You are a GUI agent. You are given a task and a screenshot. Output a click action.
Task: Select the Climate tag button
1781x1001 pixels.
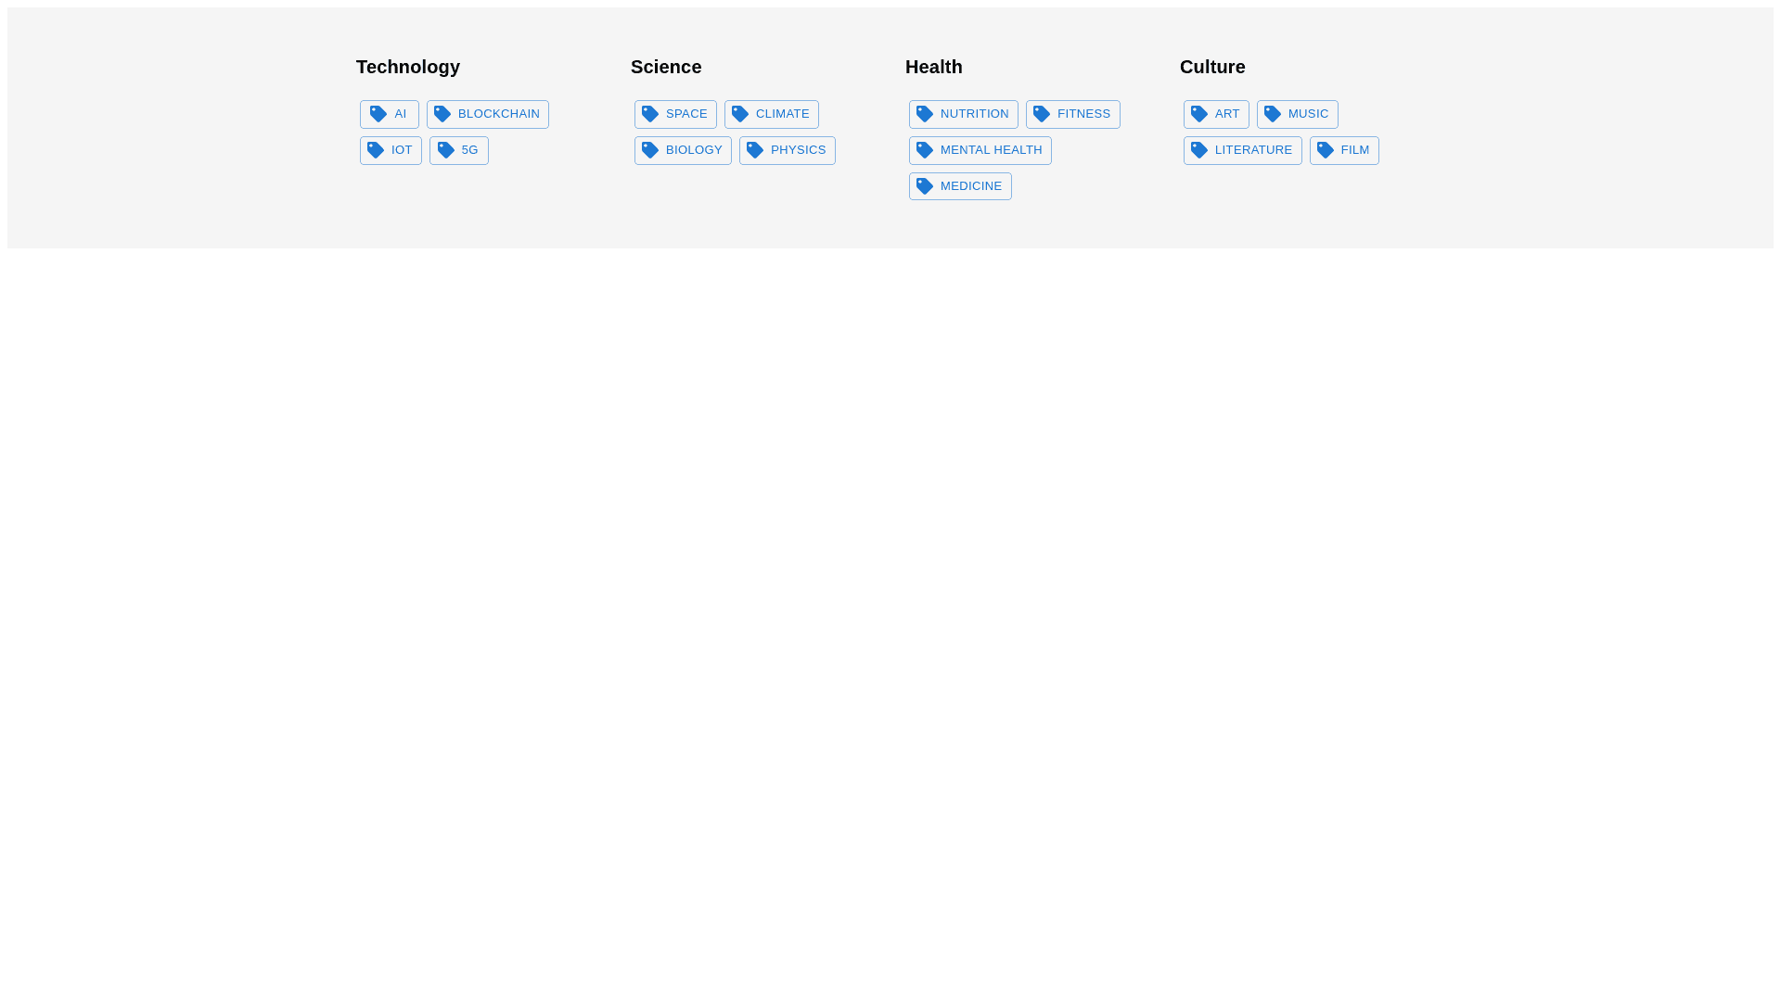[x=772, y=114]
